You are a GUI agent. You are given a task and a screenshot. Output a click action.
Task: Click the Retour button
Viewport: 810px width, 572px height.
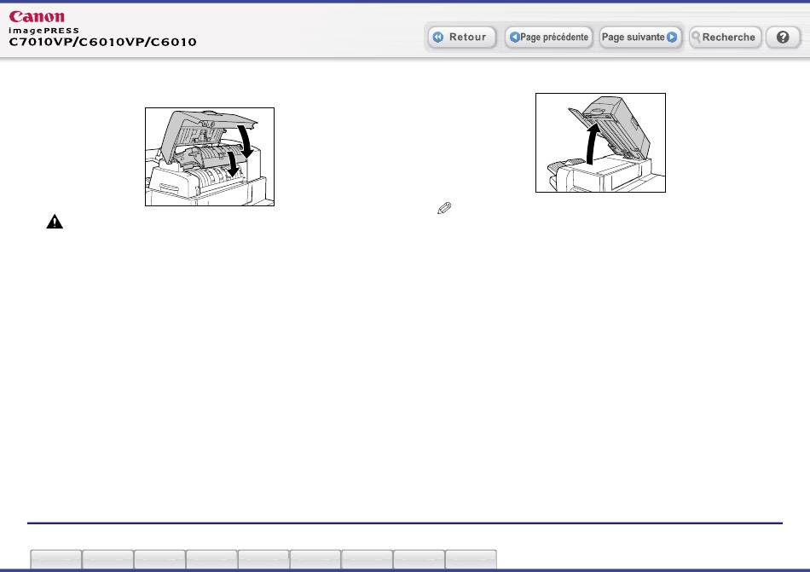point(461,38)
